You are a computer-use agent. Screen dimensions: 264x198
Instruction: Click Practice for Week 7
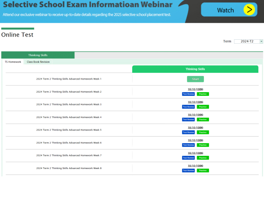[203, 158]
